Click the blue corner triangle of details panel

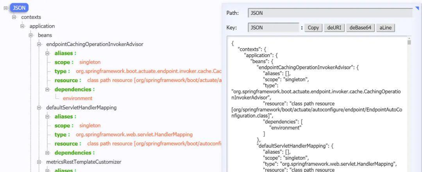click(x=417, y=9)
